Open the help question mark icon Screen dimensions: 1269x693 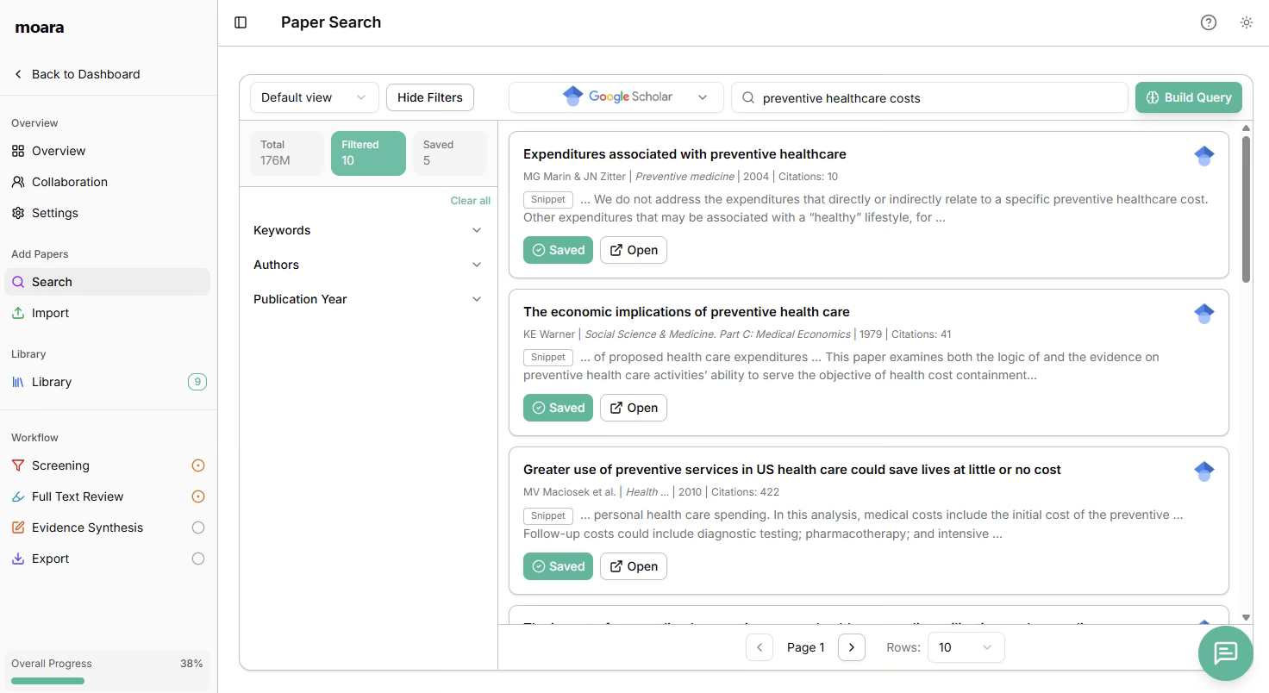1208,22
